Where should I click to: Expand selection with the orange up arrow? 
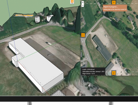(114, 2)
